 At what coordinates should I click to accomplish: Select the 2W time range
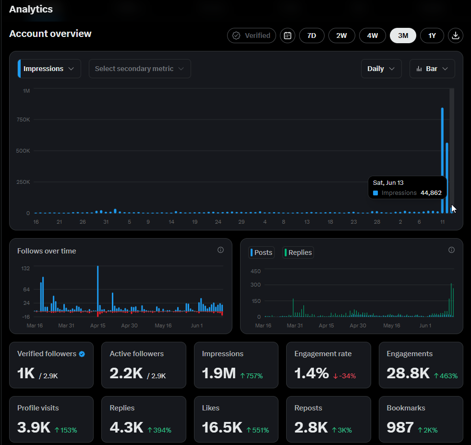341,36
